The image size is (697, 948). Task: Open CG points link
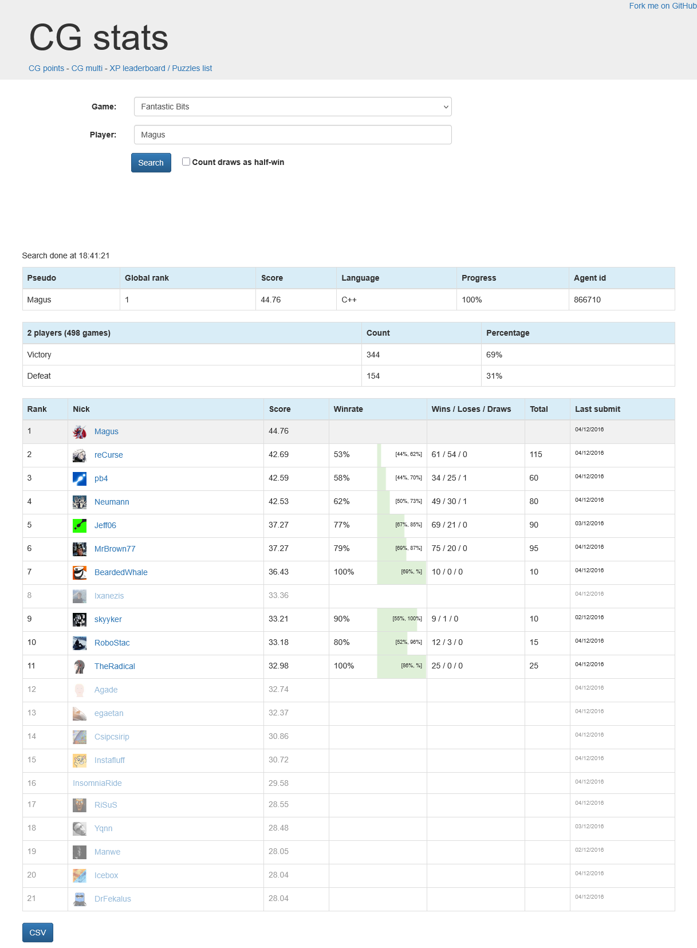tap(46, 68)
